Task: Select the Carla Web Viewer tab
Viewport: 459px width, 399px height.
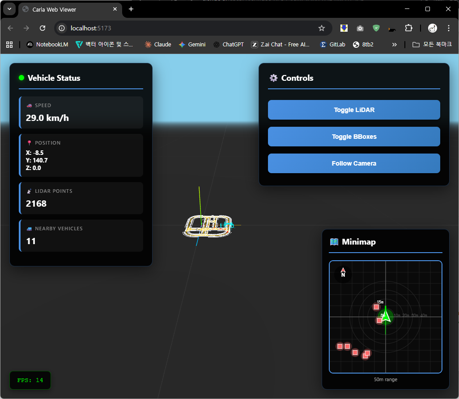Action: [67, 9]
